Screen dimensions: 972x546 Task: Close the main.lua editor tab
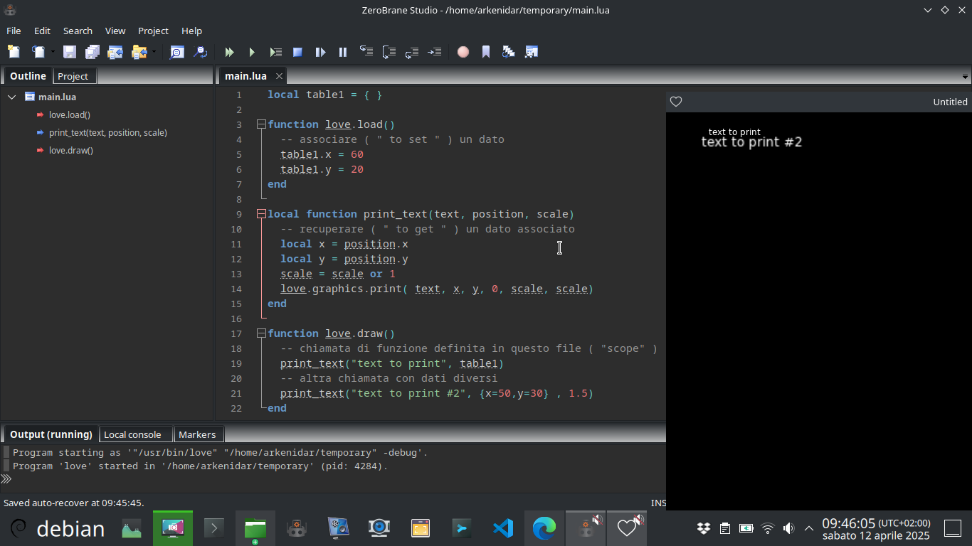279,76
